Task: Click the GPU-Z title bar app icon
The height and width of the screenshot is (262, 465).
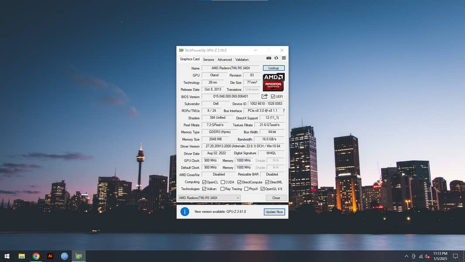Action: [181, 50]
